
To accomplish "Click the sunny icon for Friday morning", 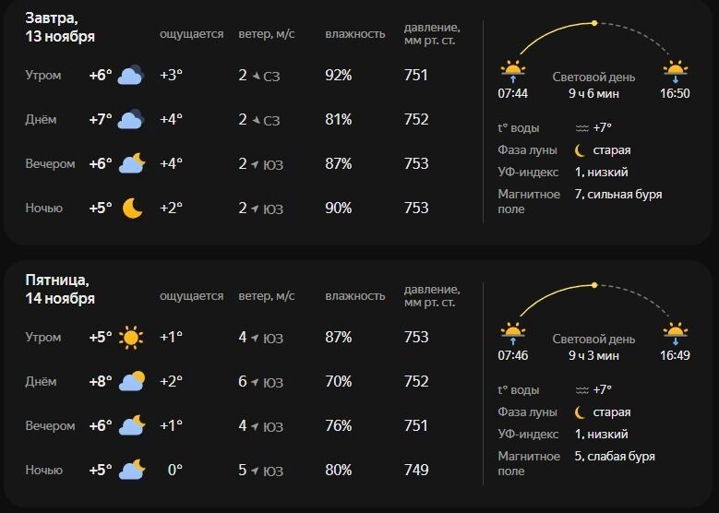I will (x=132, y=338).
